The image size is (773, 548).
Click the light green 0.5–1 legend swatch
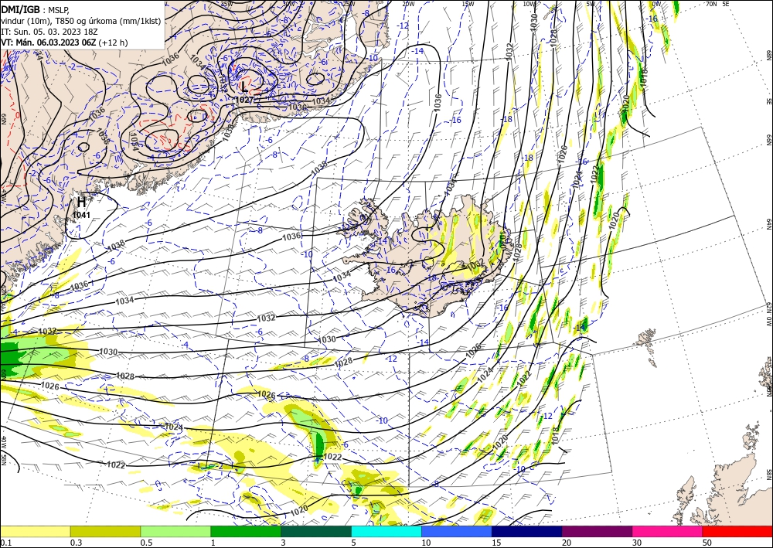(x=175, y=531)
